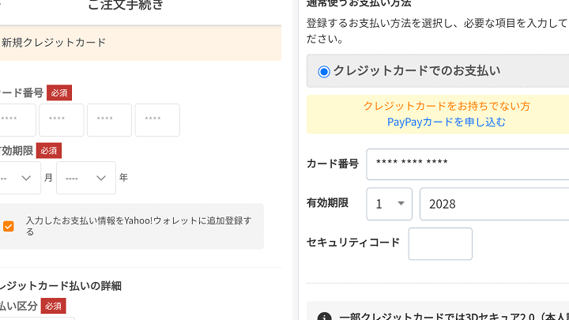Expand the right-side month dropdown showing 1

tap(389, 204)
